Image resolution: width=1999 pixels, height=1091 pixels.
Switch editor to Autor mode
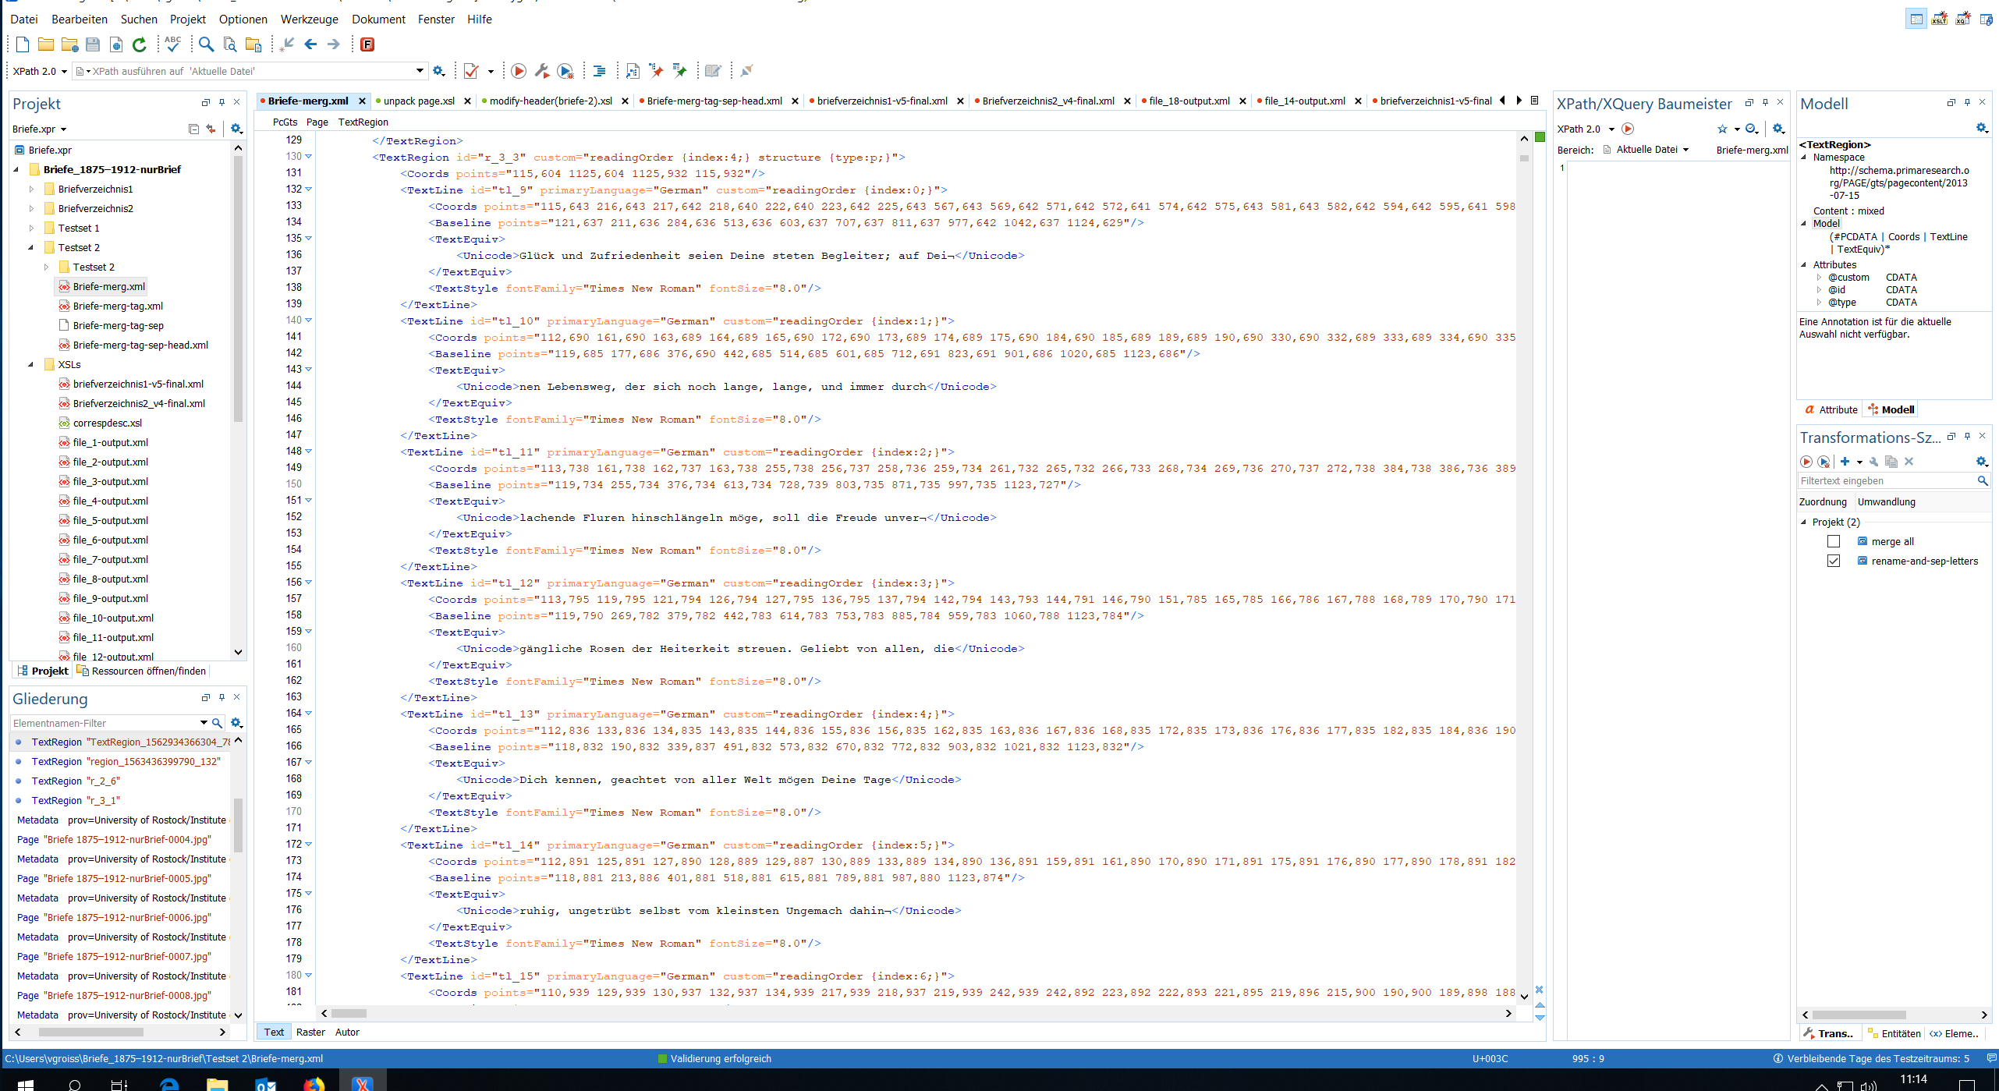point(347,1032)
